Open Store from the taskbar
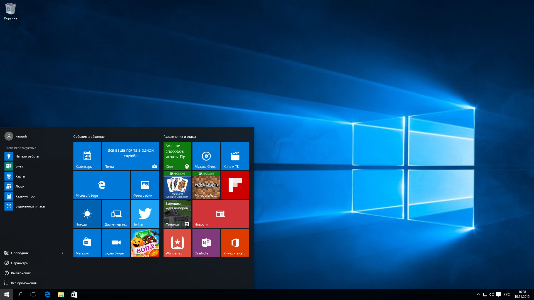The width and height of the screenshot is (534, 300). tap(74, 294)
